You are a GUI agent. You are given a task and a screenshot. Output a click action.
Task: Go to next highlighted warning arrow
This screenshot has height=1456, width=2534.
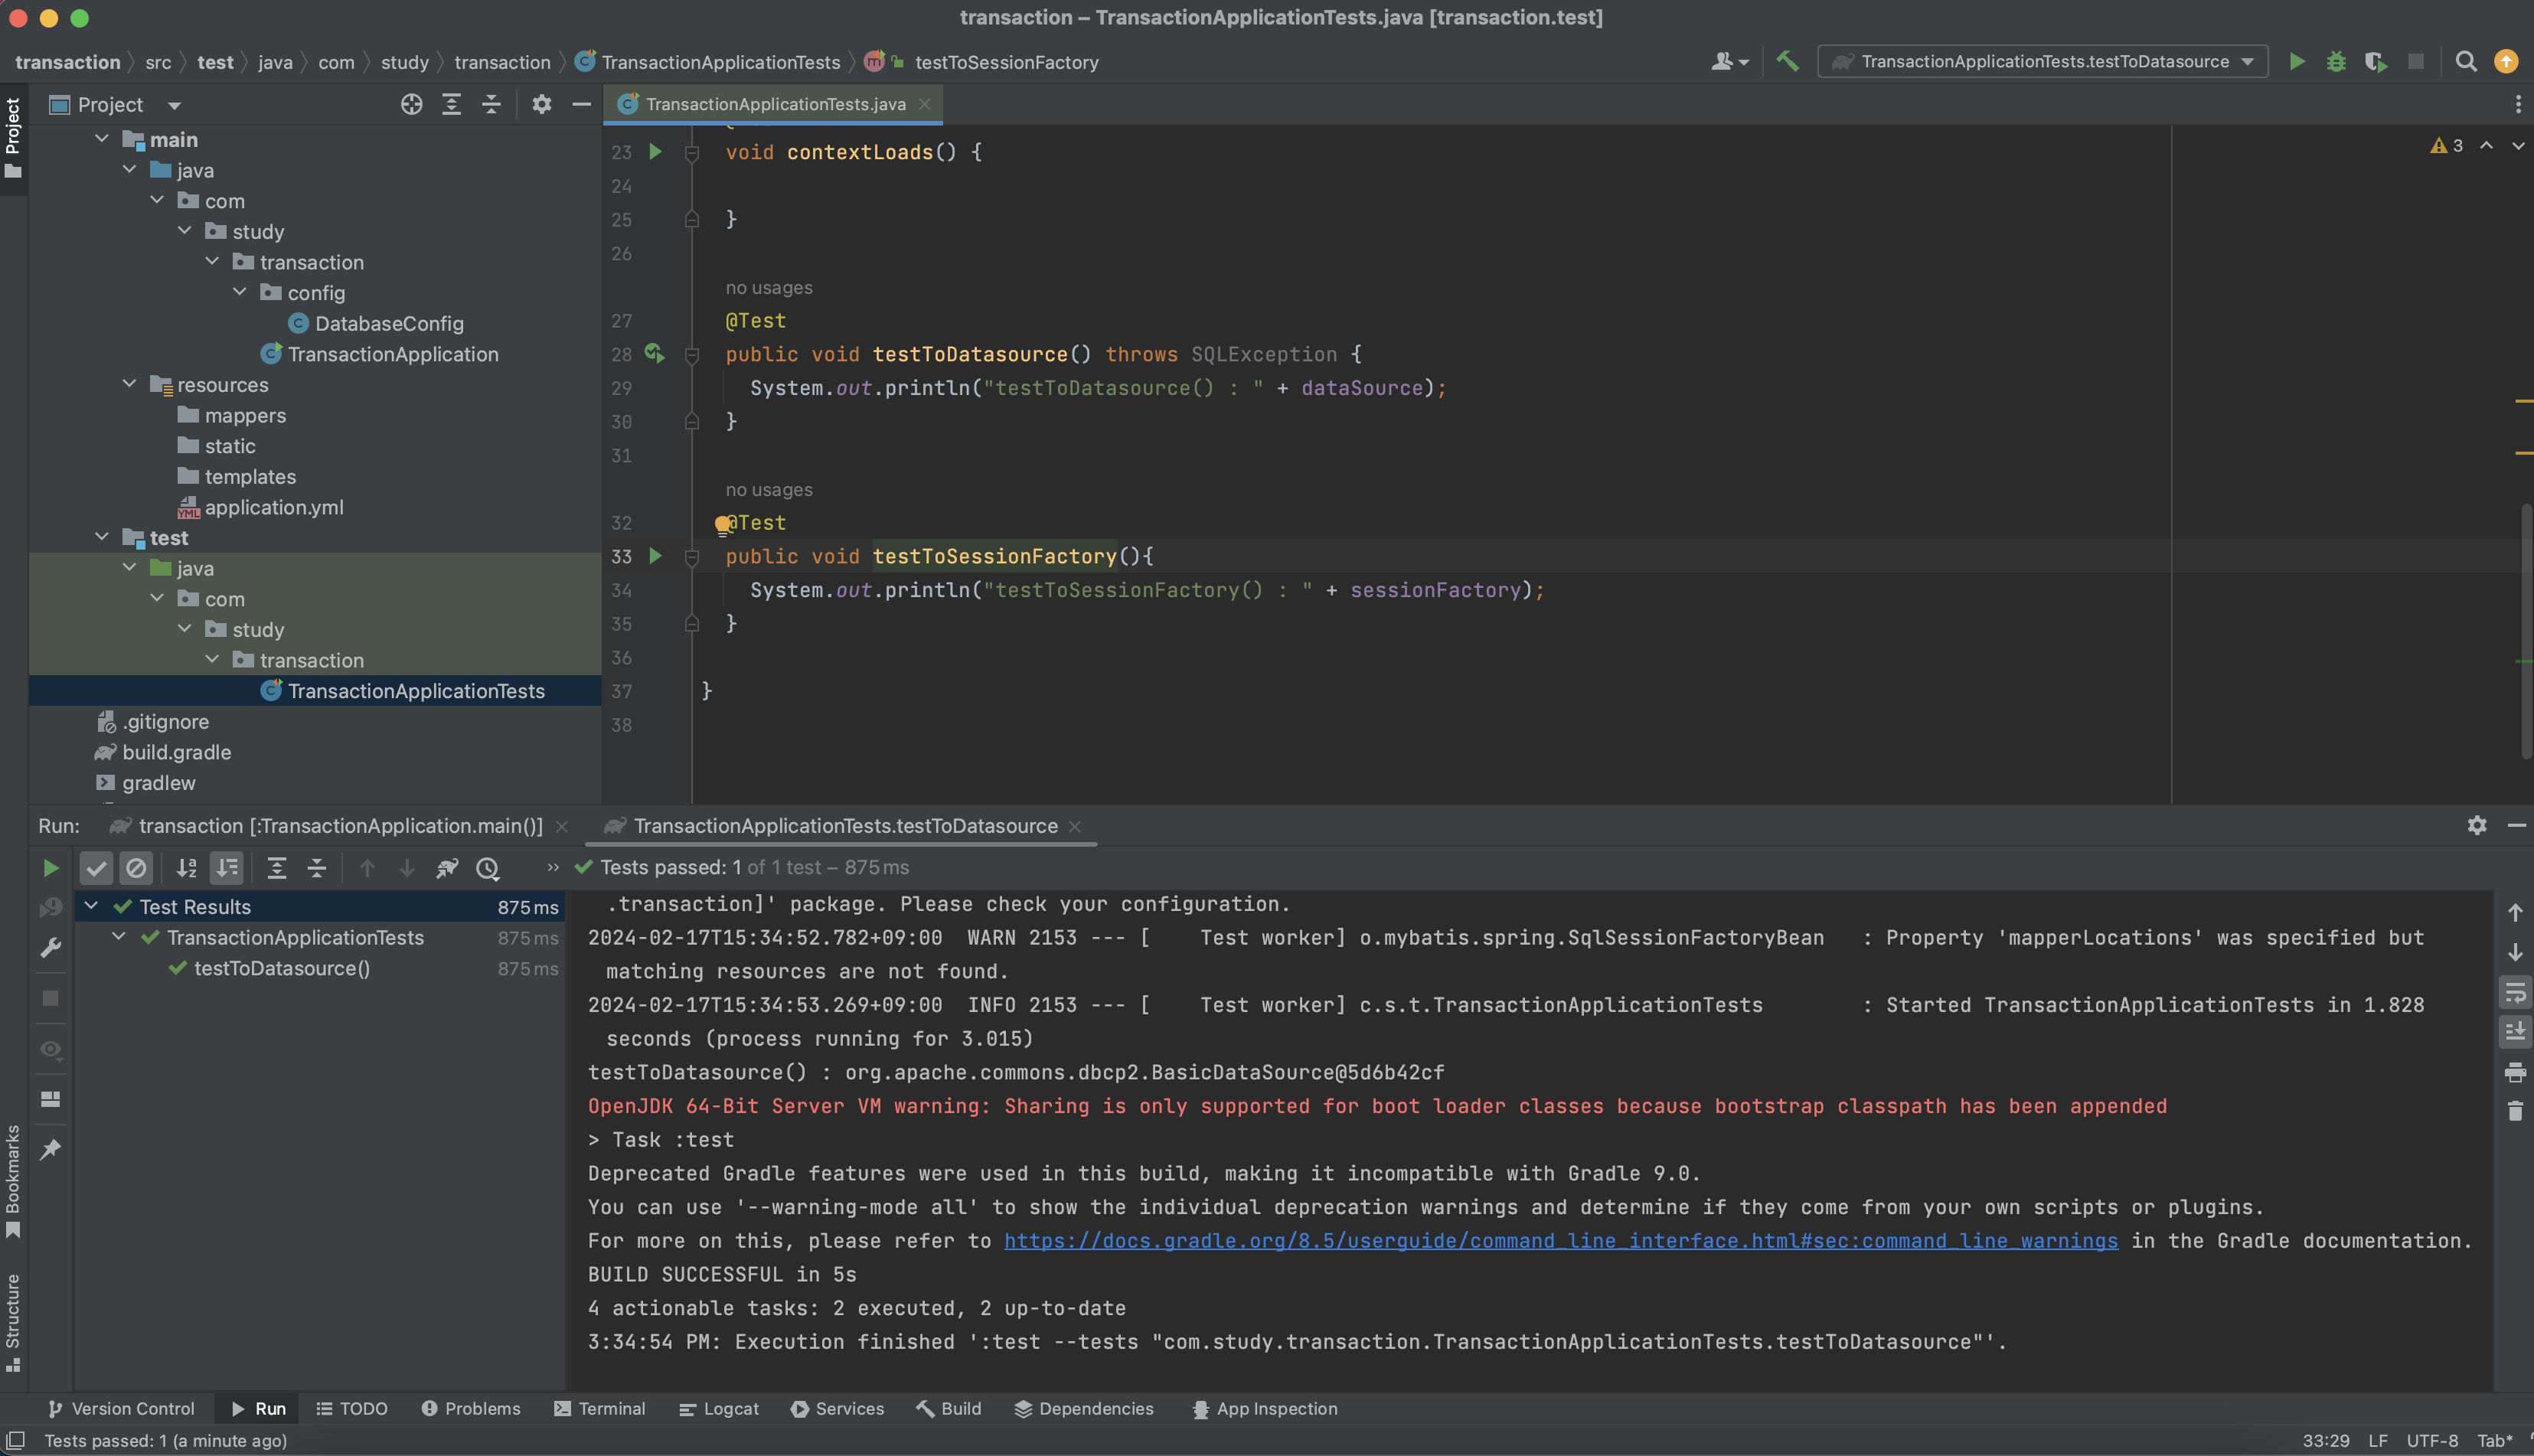[x=2517, y=146]
